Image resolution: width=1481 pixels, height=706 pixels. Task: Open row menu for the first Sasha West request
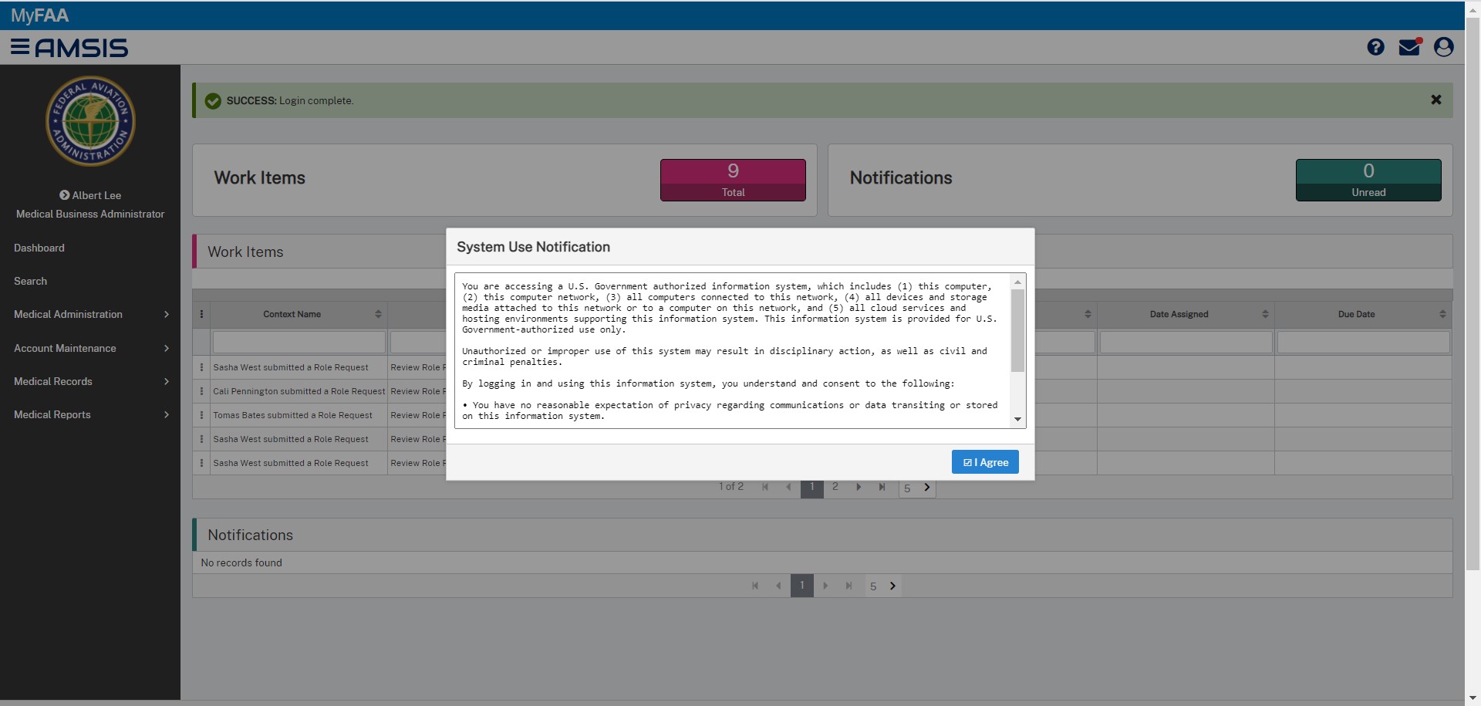click(201, 367)
